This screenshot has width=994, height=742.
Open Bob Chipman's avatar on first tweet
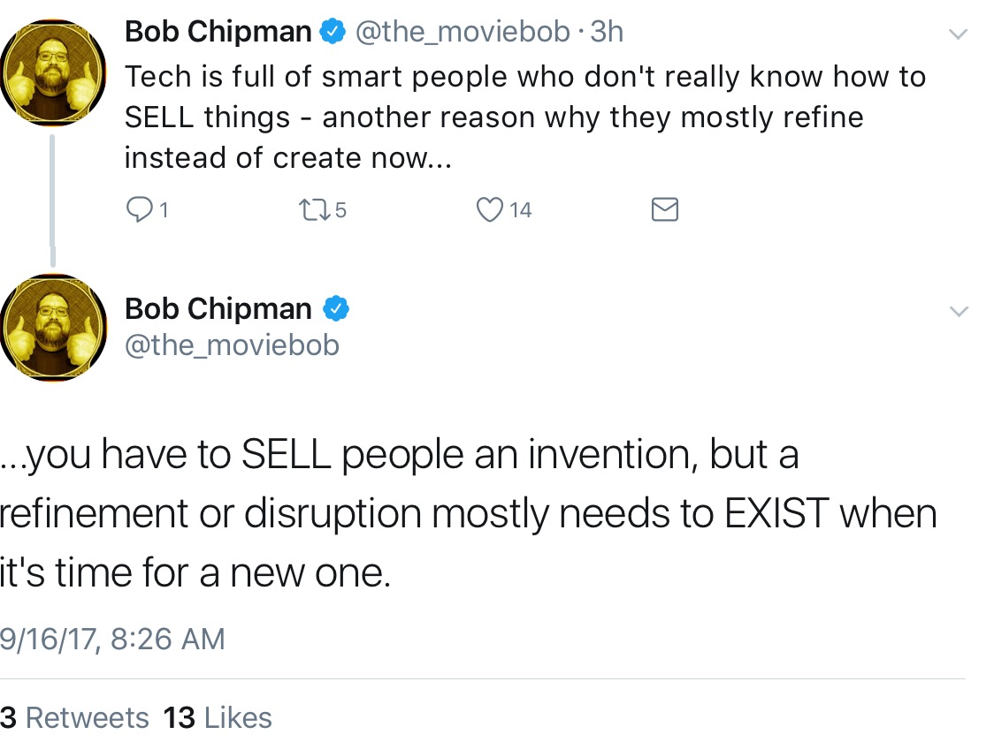point(52,72)
